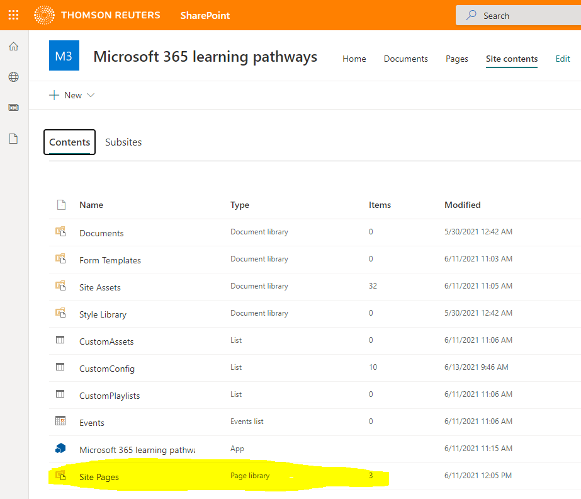Open the Microsoft 365 app launcher grid

[x=13, y=14]
